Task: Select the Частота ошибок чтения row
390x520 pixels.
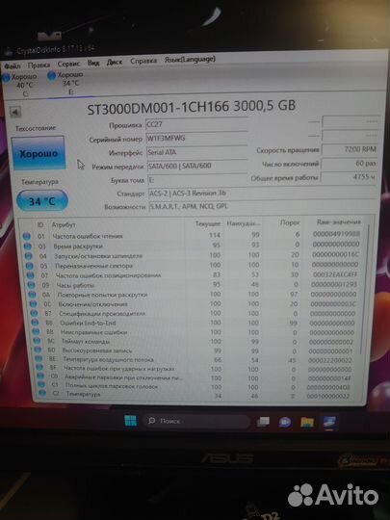Action: click(x=192, y=235)
